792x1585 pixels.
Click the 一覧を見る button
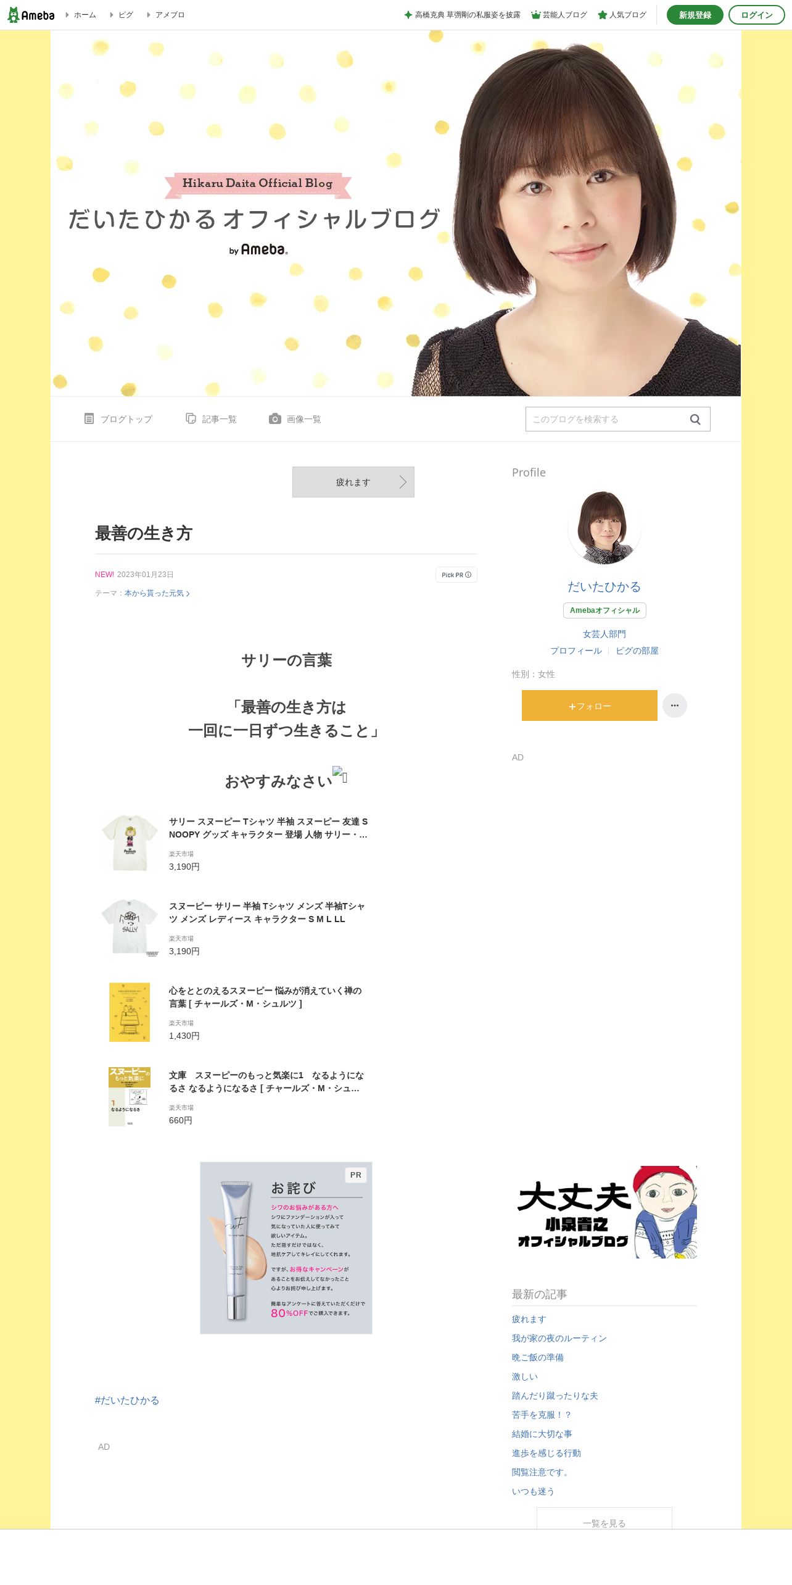[x=604, y=1518]
